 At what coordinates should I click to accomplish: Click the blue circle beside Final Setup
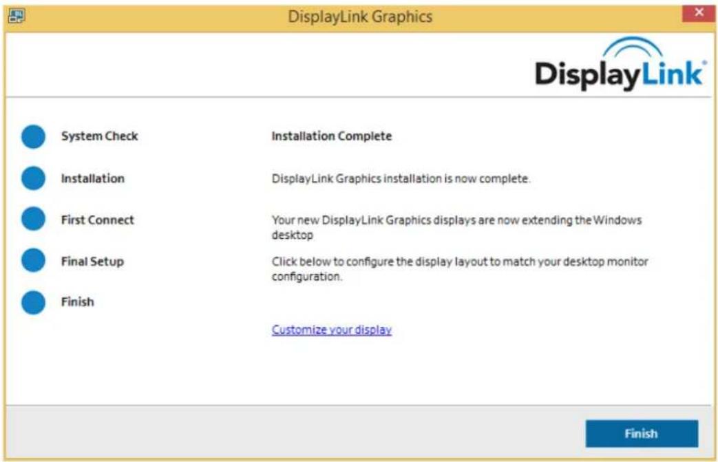click(x=34, y=260)
